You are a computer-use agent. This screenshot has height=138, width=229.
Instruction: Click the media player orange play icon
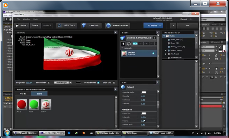pyautogui.click(x=6, y=5)
